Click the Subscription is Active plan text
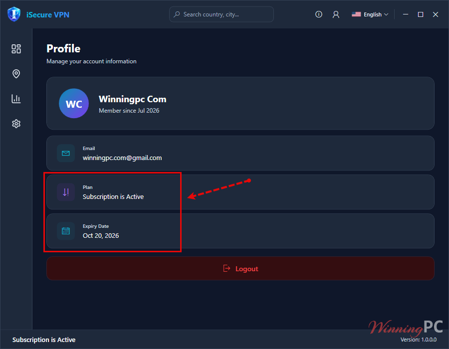449x349 pixels. 113,197
